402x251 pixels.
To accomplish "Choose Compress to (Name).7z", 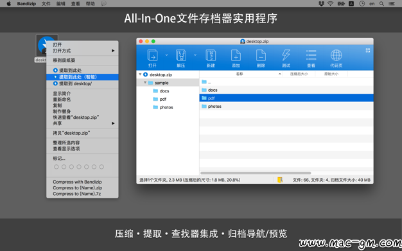I will click(x=82, y=194).
